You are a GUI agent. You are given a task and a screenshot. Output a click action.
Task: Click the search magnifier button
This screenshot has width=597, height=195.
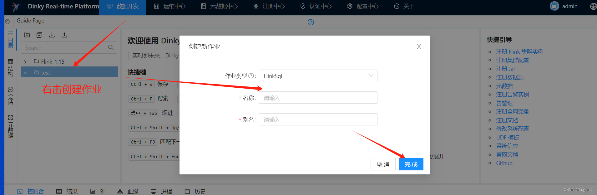(x=111, y=47)
